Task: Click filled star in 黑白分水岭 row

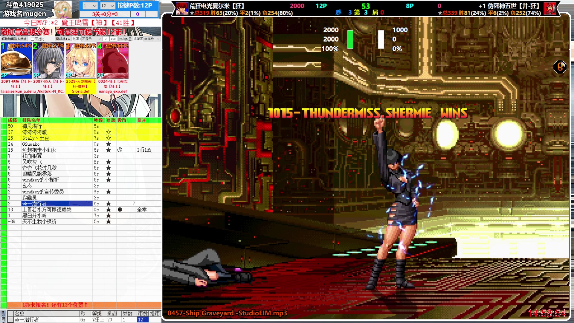Action: (109, 216)
